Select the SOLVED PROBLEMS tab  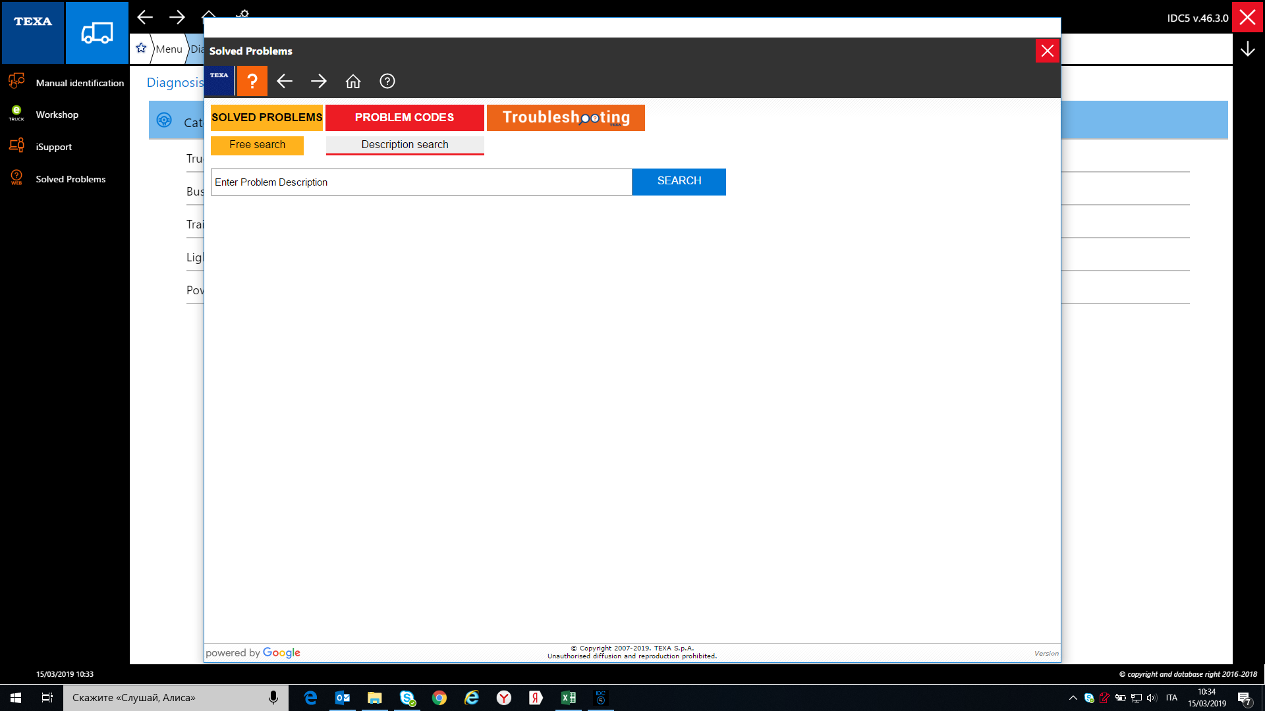click(266, 117)
